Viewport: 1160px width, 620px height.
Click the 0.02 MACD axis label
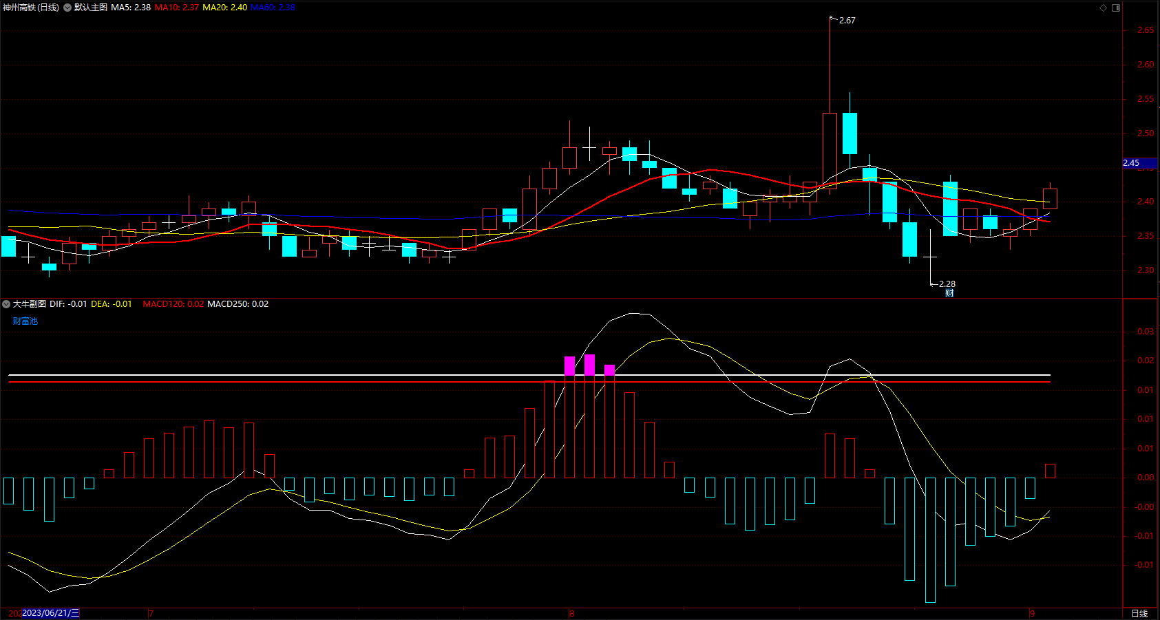[x=1146, y=361]
